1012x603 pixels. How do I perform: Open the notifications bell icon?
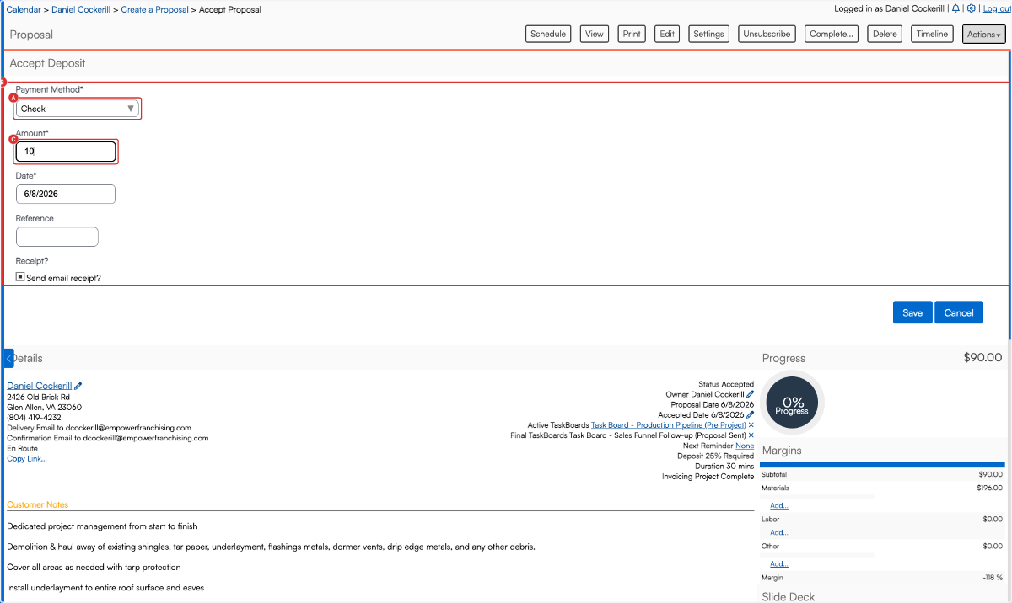(x=955, y=8)
